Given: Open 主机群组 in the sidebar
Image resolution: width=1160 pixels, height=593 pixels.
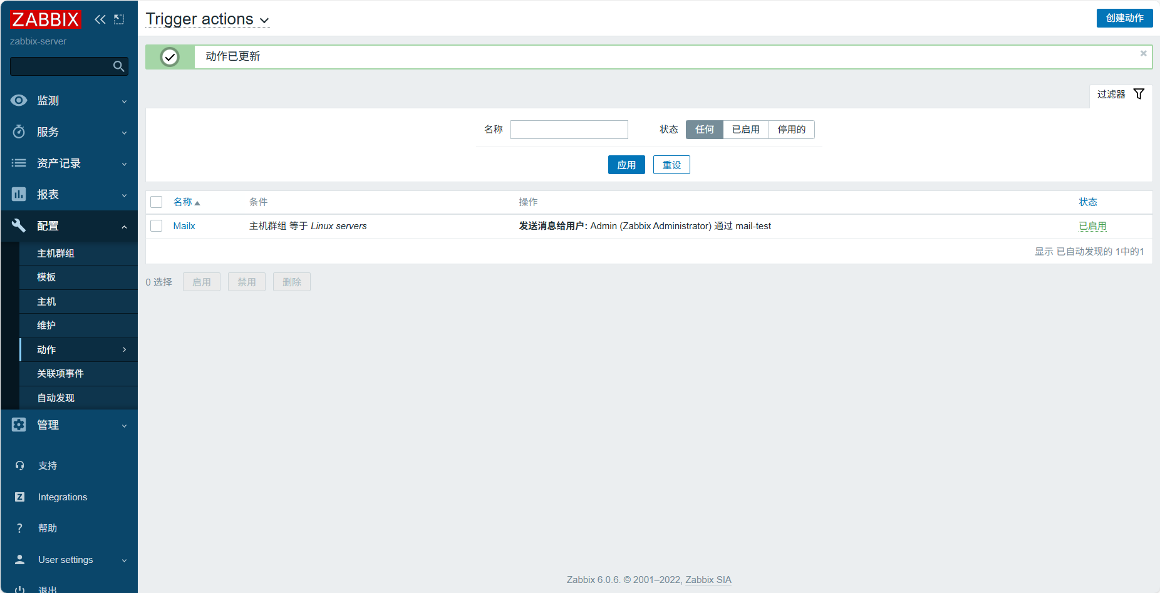Looking at the screenshot, I should point(78,253).
